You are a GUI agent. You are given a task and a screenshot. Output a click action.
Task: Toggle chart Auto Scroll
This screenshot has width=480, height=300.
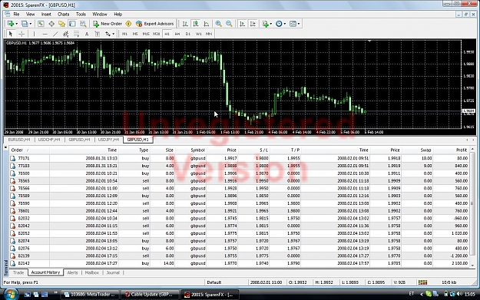[x=242, y=24]
